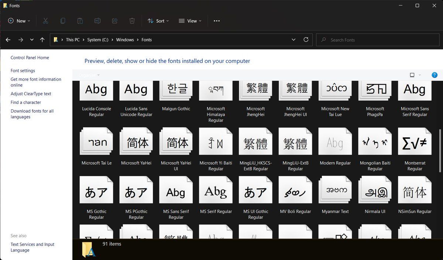This screenshot has width=443, height=260.
Task: Open the See more ellipsis menu
Action: pyautogui.click(x=217, y=21)
